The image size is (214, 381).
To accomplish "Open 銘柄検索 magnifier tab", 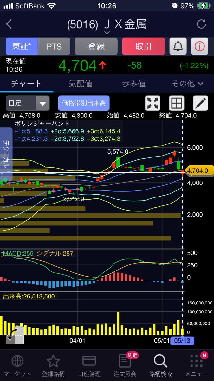I will [160, 366].
